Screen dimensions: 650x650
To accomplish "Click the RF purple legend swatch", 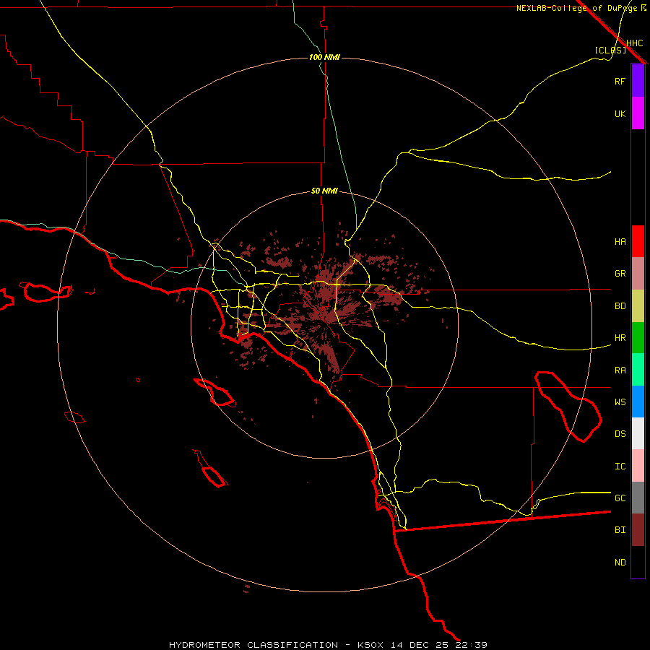I will coord(638,81).
